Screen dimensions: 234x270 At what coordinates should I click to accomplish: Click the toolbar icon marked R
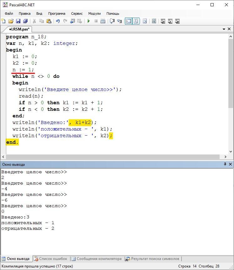click(x=177, y=21)
